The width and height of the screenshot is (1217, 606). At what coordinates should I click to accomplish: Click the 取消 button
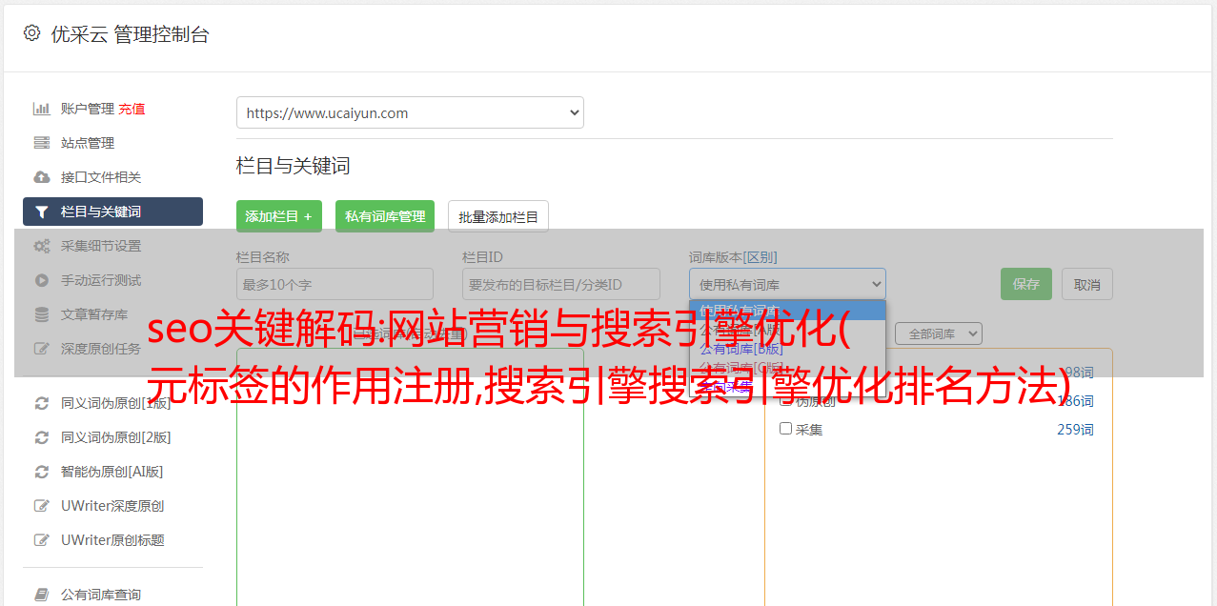point(1087,284)
